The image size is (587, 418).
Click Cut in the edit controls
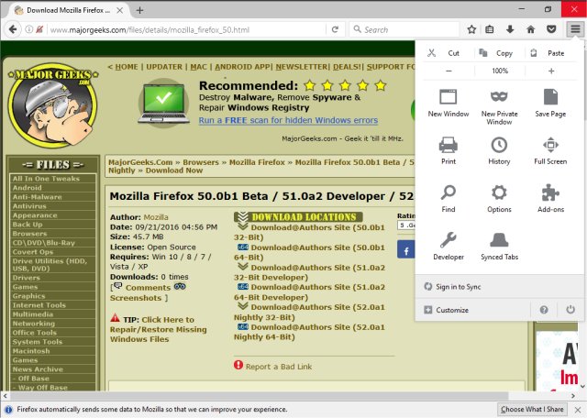point(449,53)
